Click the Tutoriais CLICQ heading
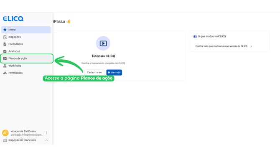280x157 pixels. (x=103, y=56)
